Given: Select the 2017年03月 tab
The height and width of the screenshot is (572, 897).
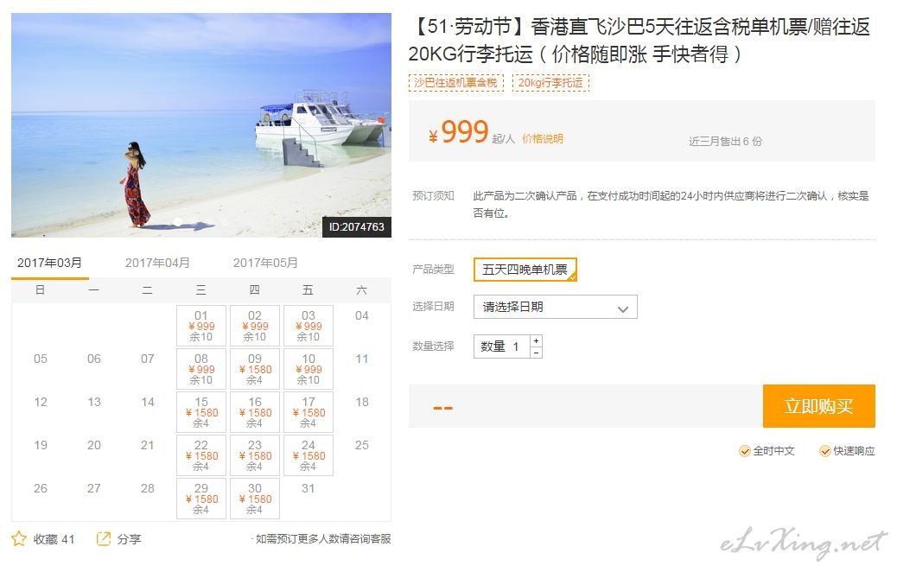Looking at the screenshot, I should pyautogui.click(x=50, y=264).
